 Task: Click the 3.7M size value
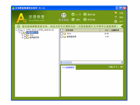coord(107,37)
